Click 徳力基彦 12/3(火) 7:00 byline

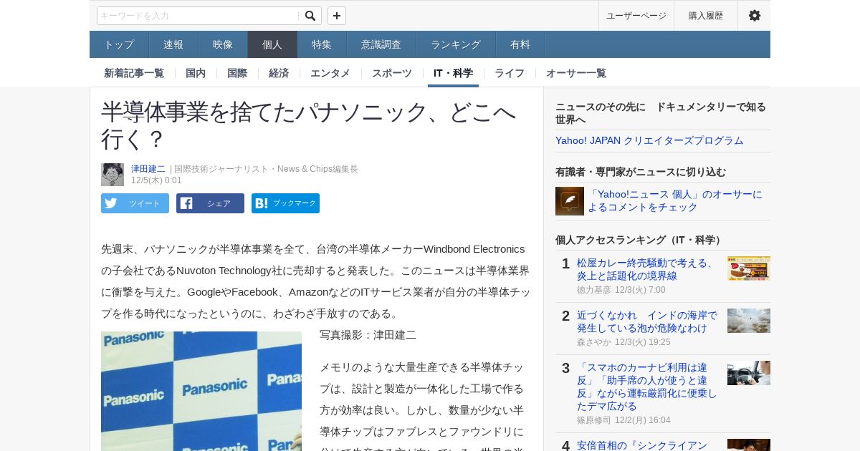pyautogui.click(x=621, y=290)
